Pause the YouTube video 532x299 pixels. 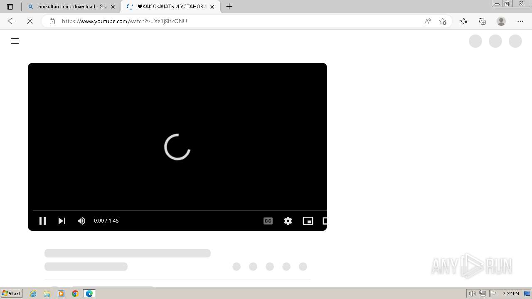[x=42, y=221]
